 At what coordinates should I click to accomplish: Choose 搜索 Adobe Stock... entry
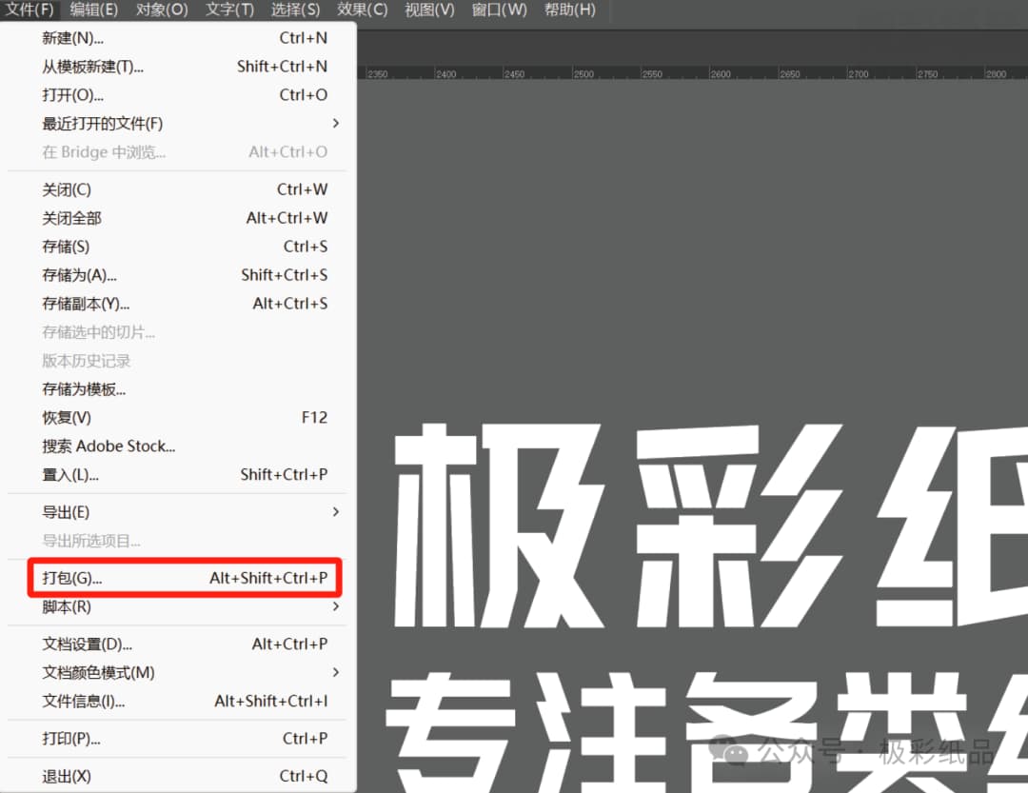(x=178, y=446)
